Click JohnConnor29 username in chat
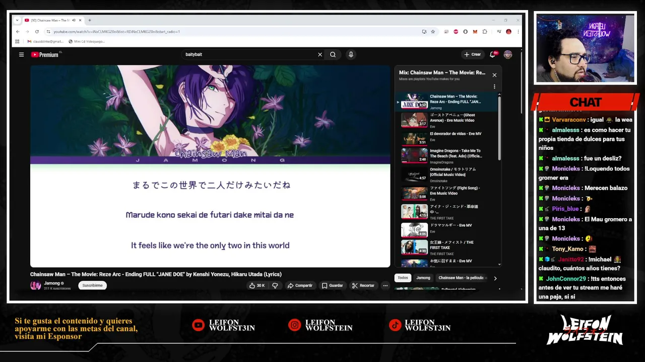The height and width of the screenshot is (362, 645). click(566, 279)
